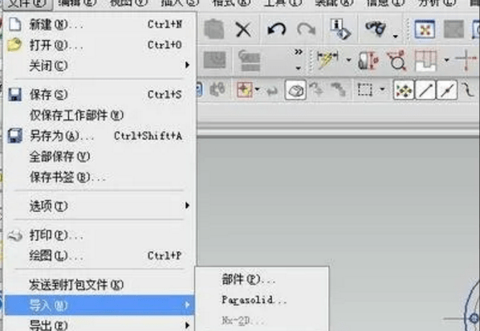Click the inferred dimension lightning icon

327,59
